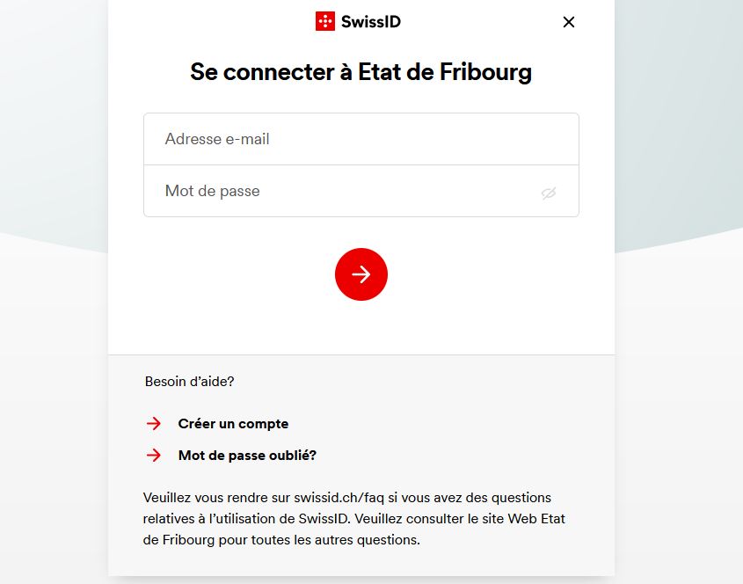This screenshot has height=584, width=743.
Task: Open the Créer un compte page
Action: pyautogui.click(x=232, y=423)
